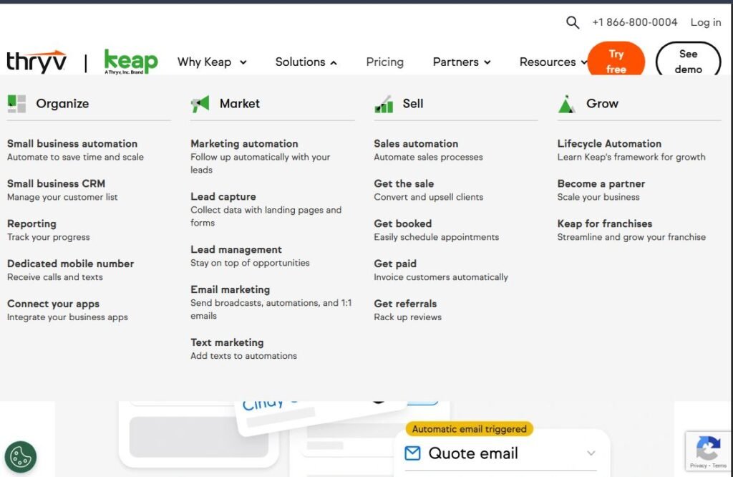Click the search magnifier icon
Image resolution: width=733 pixels, height=477 pixels.
click(573, 22)
